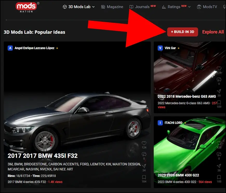Like the Mercedes-benz G63 AMG build

[219, 68]
